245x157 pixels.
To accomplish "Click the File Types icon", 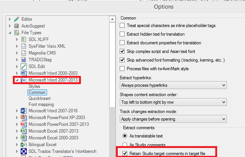I will [x=17, y=33].
